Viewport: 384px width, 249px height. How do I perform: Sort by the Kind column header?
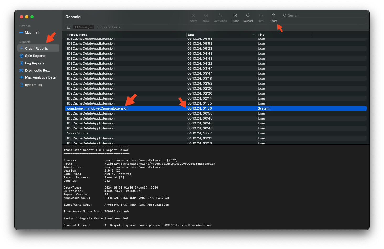pyautogui.click(x=261, y=35)
